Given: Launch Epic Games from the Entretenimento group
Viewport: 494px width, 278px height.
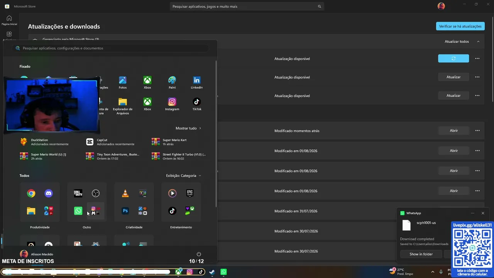Looking at the screenshot, I should (190, 193).
